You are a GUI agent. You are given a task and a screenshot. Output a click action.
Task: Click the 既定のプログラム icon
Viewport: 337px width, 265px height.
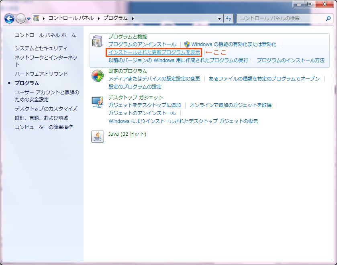pos(98,76)
